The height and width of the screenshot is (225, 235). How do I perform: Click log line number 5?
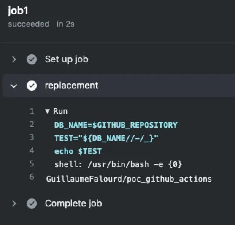pos(32,164)
